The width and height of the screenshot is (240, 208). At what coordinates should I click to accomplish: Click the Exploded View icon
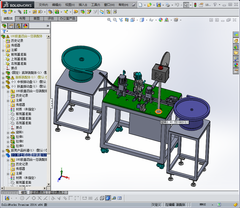pyautogui.click(x=89, y=12)
